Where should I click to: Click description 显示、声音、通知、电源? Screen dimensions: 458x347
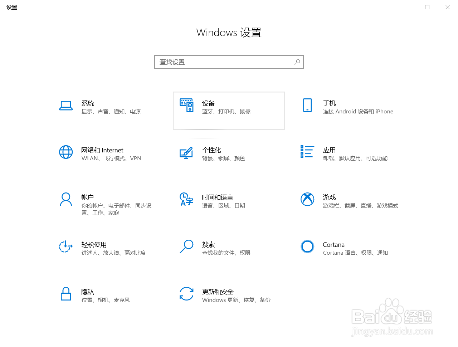[111, 112]
